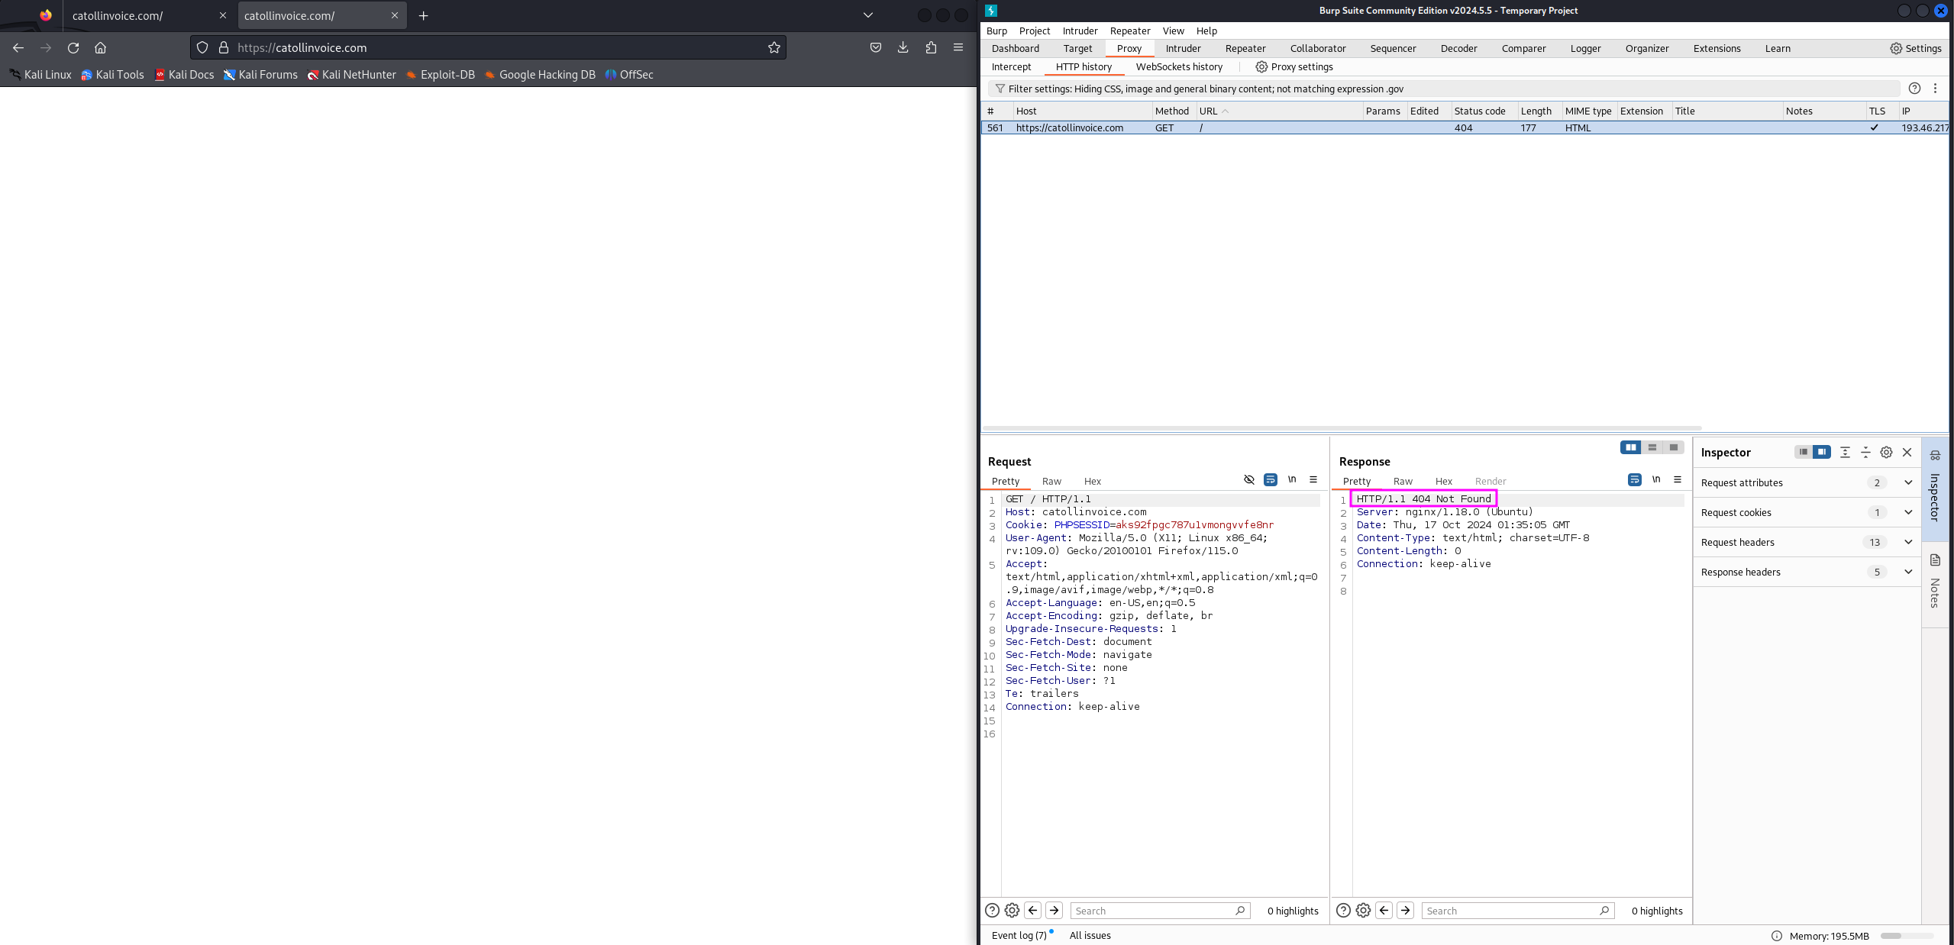Open Inspector settings gear icon

1886,452
